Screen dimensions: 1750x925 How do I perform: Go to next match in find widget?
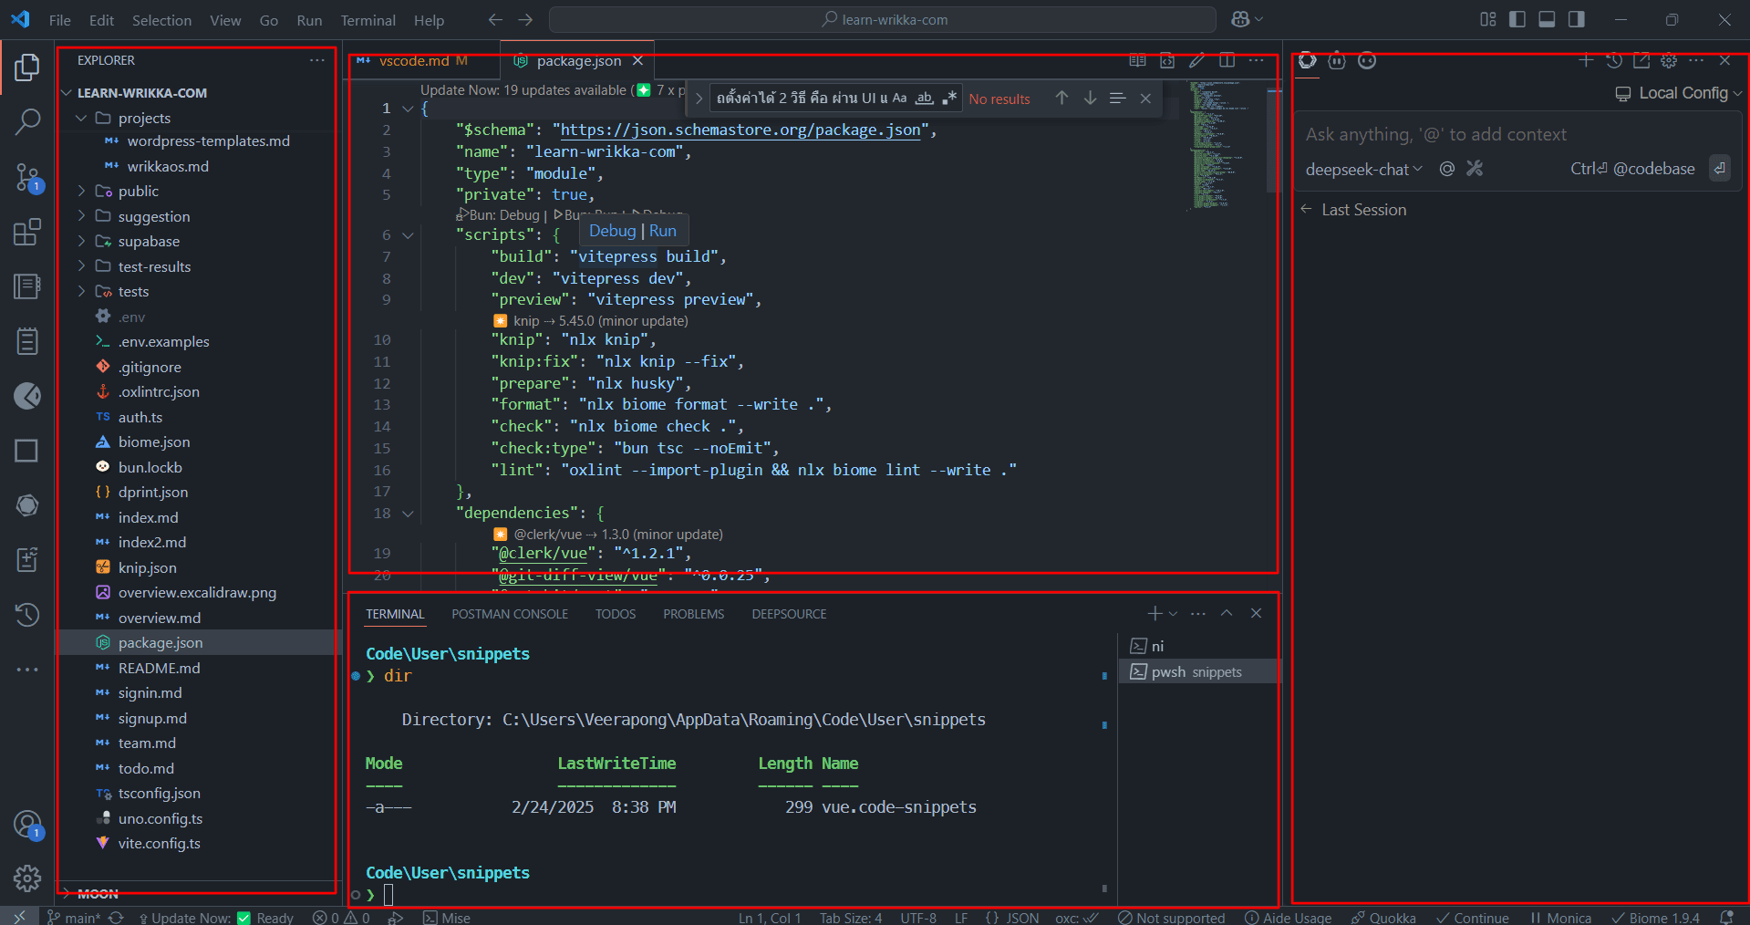coord(1090,98)
